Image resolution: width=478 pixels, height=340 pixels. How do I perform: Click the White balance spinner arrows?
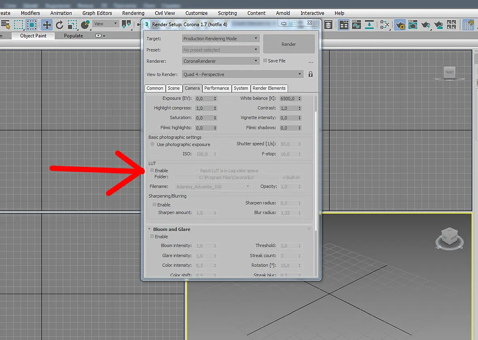click(300, 98)
